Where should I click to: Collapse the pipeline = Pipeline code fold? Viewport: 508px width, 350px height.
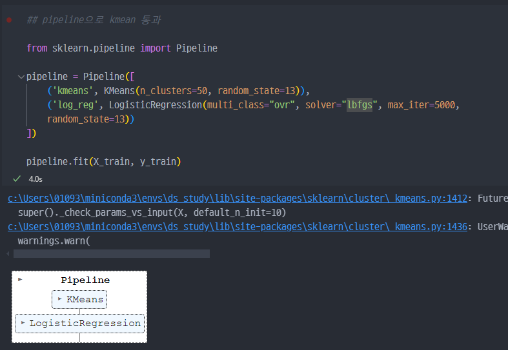tap(21, 77)
